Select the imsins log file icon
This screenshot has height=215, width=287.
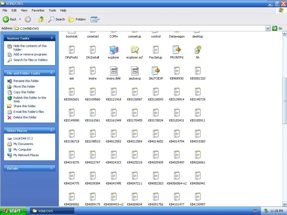(92, 71)
